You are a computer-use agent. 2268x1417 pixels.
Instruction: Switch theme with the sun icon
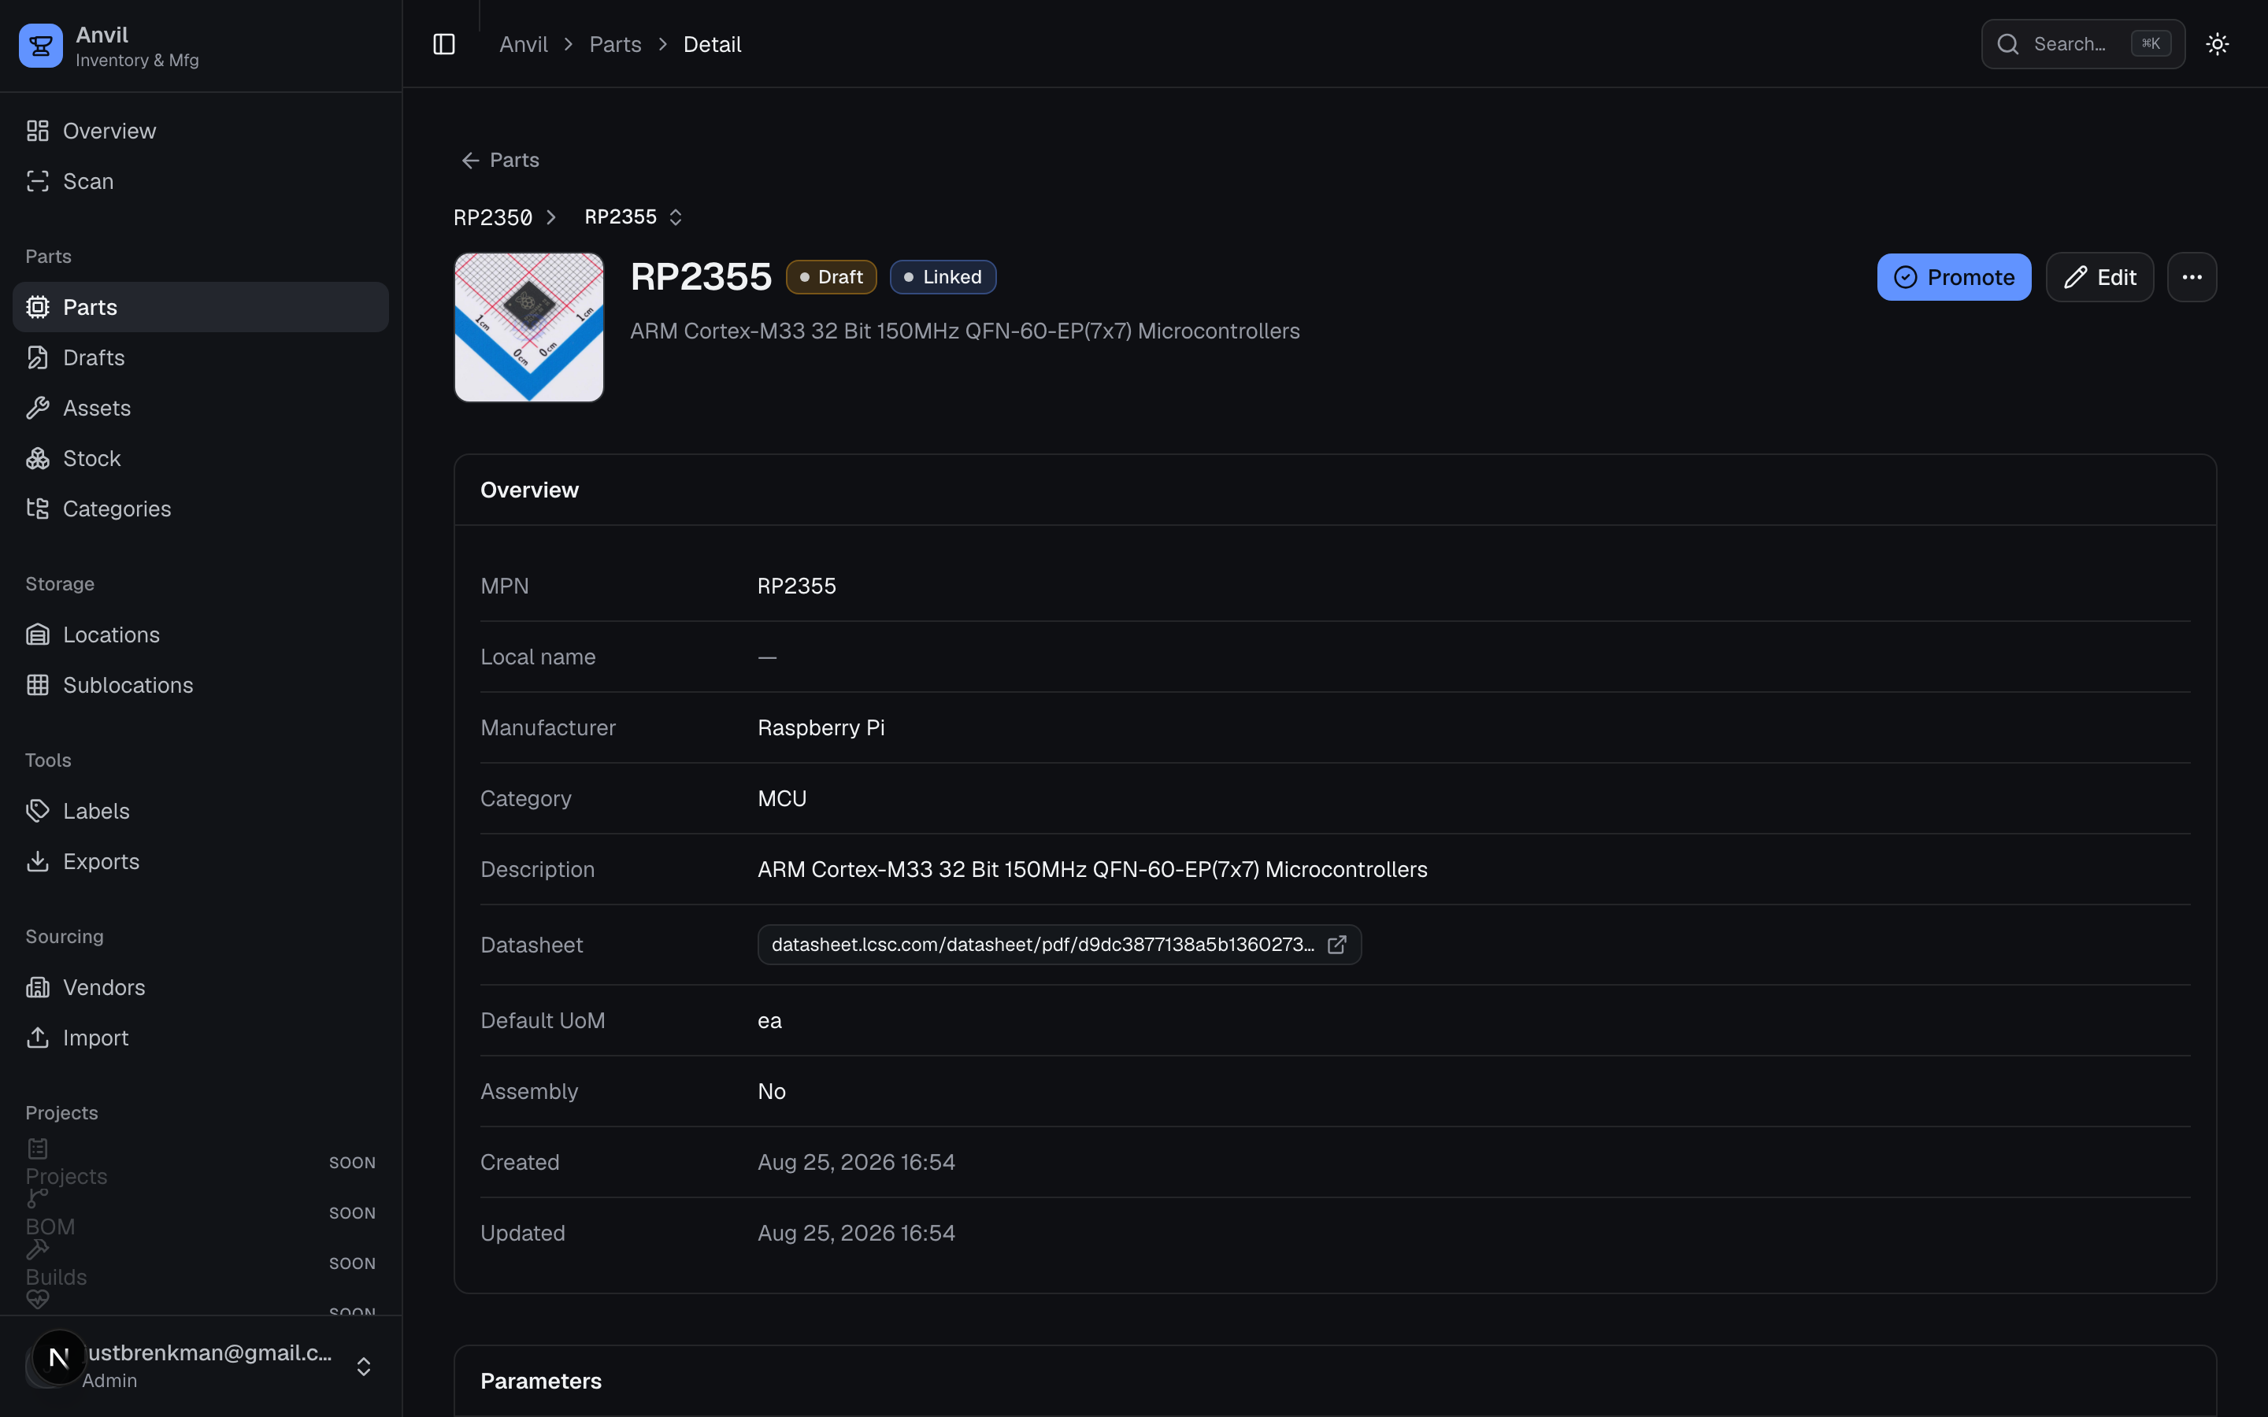click(2217, 44)
